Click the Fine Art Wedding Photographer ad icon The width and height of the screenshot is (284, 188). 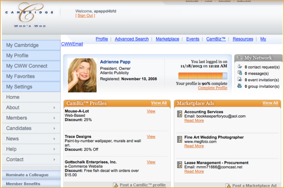point(180,139)
